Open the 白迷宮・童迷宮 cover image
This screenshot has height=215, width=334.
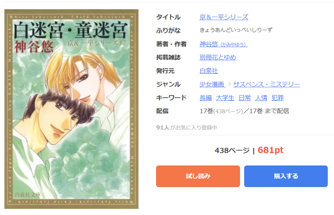coord(71,109)
